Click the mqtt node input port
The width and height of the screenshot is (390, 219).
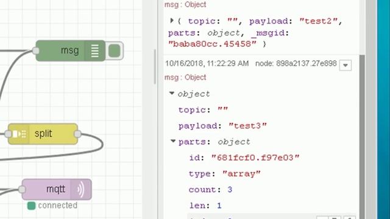[x=22, y=189]
